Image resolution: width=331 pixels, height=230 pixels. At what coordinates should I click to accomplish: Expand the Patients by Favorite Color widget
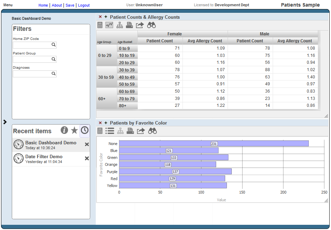105,122
